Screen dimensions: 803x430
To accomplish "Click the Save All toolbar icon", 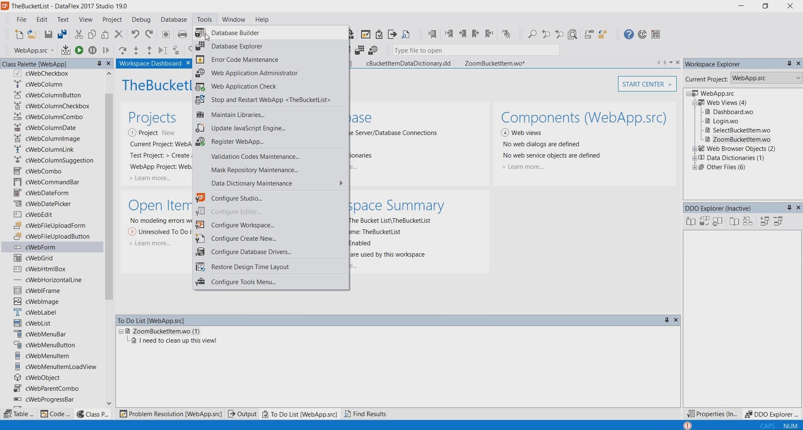I will 62,34.
